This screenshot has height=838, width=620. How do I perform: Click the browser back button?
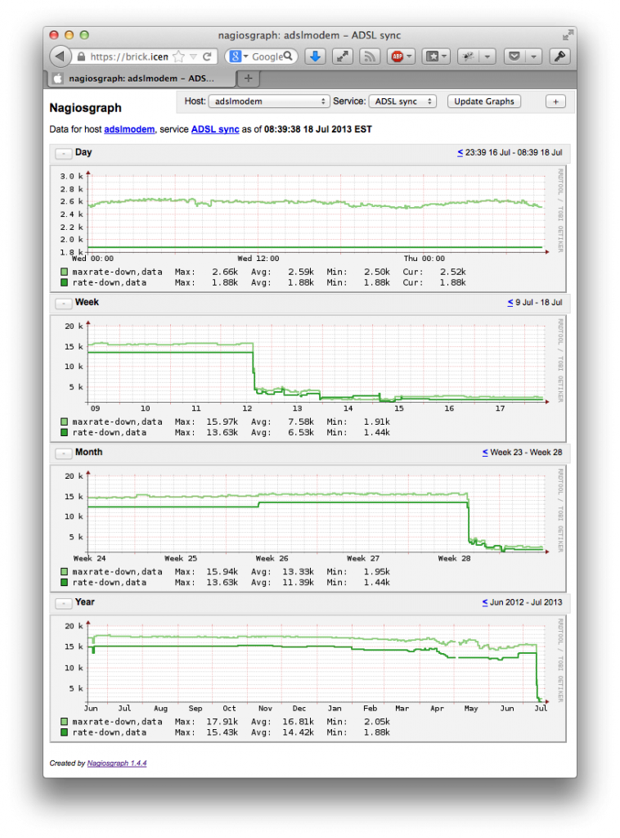pos(61,56)
